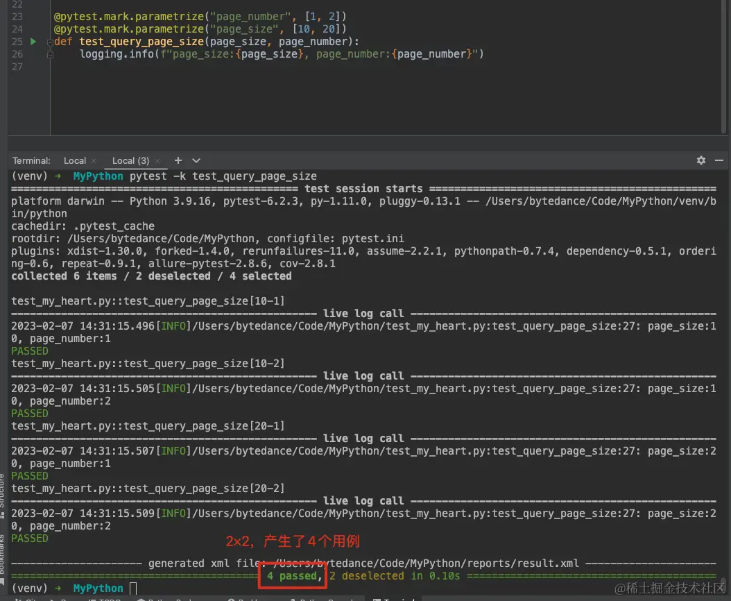This screenshot has height=601, width=731.
Task: Click 'cachedir: .pytest_cache' line
Action: pyautogui.click(x=83, y=226)
